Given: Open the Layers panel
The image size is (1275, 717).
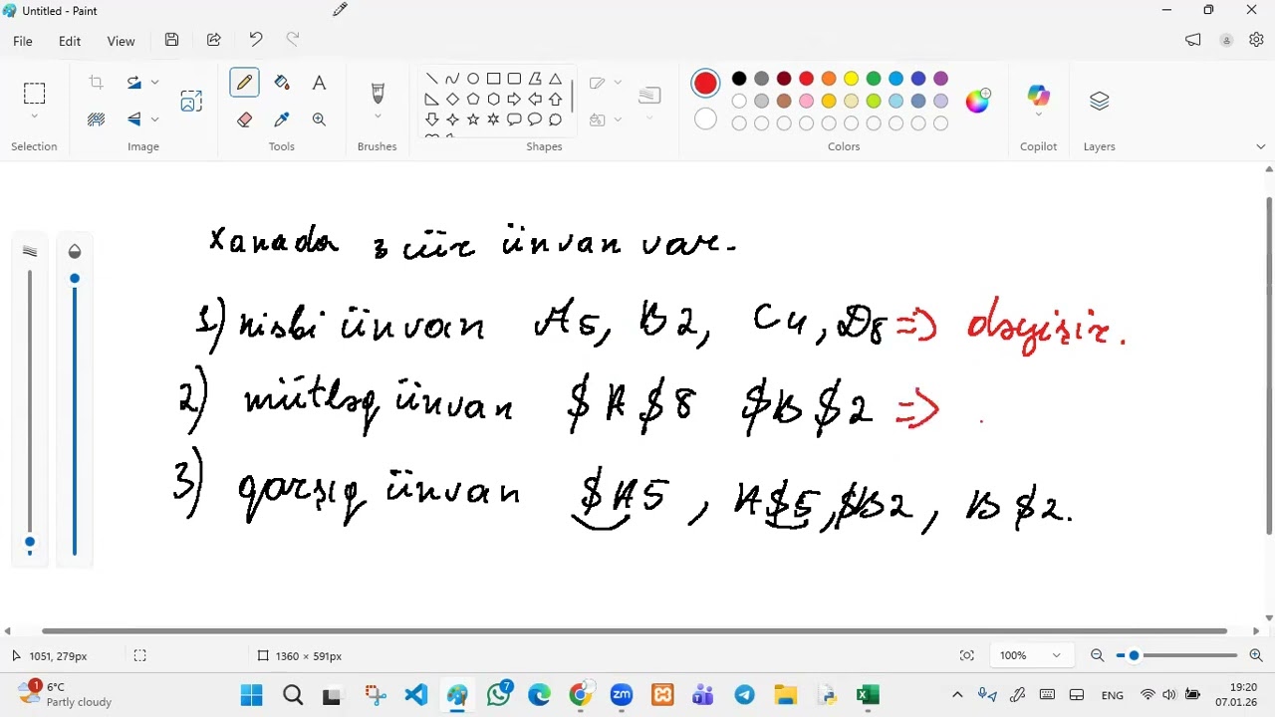Looking at the screenshot, I should click(x=1099, y=101).
